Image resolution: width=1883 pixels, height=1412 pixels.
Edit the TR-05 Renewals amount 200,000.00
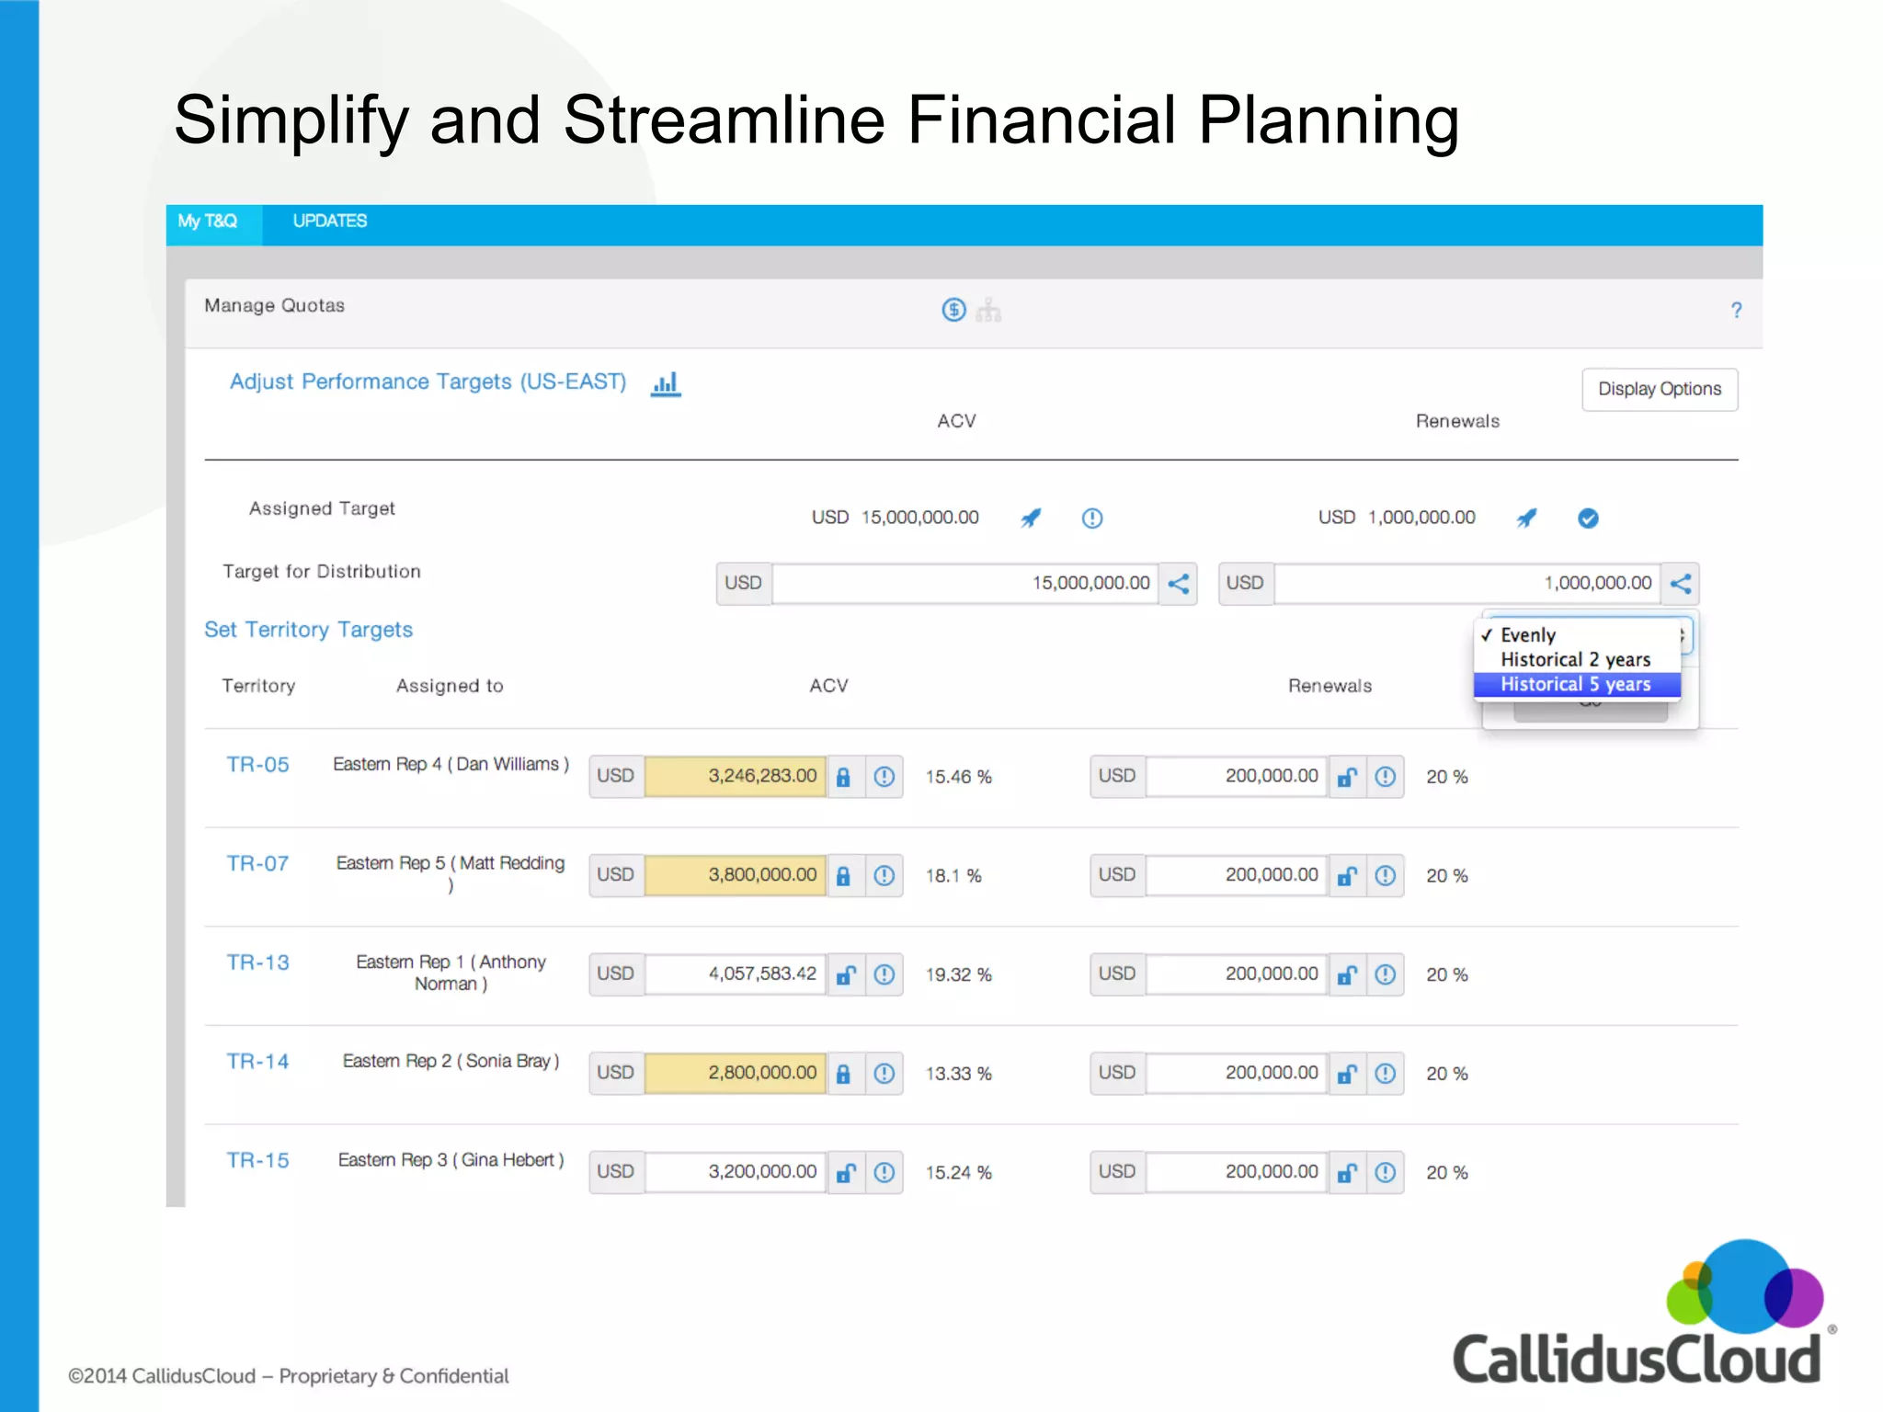1237,777
